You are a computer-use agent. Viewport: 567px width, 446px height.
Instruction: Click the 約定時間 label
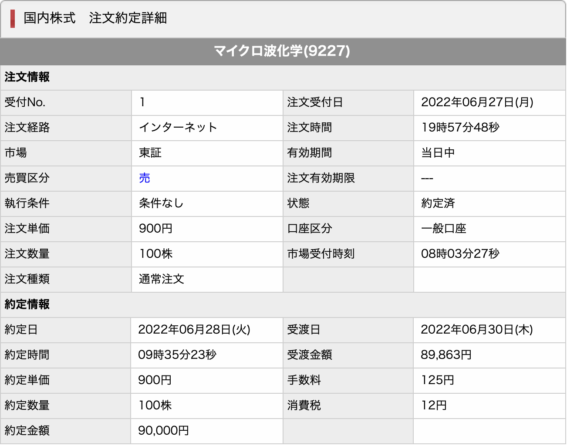[27, 355]
